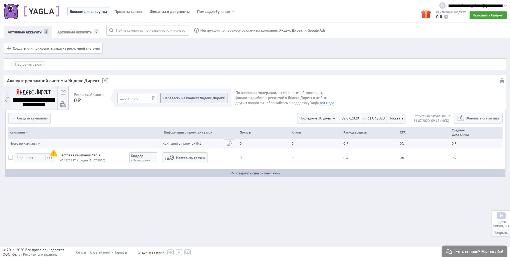Switch to Архивные аккаунты tab

[x=78, y=32]
